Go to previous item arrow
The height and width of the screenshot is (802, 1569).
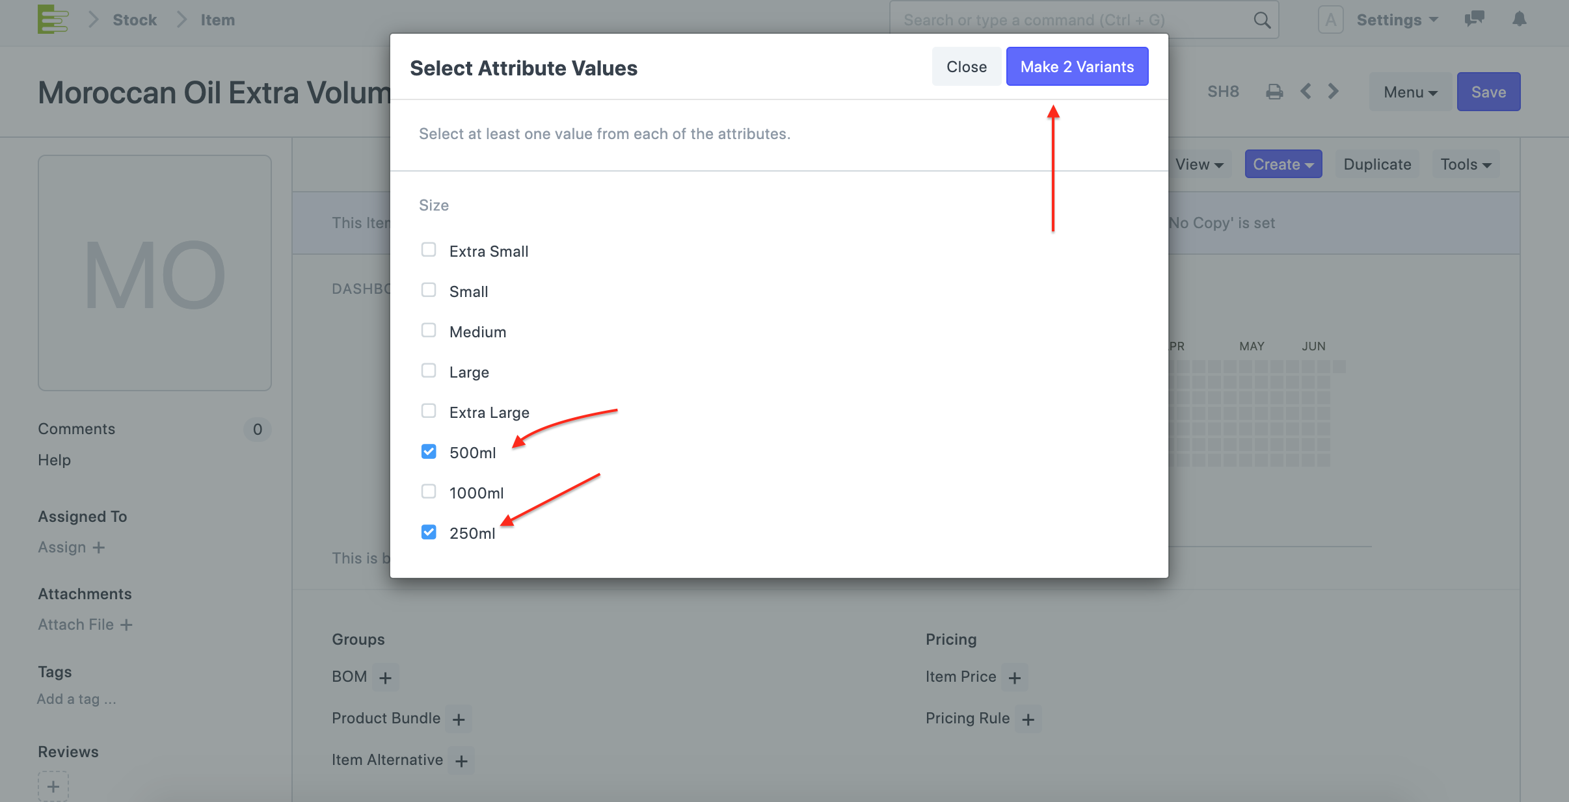point(1306,91)
